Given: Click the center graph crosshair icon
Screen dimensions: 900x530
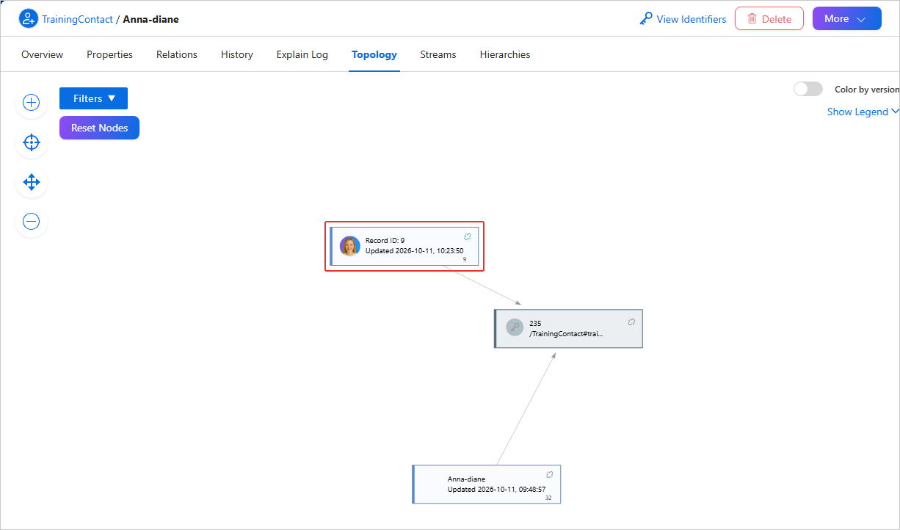Looking at the screenshot, I should click(x=31, y=142).
